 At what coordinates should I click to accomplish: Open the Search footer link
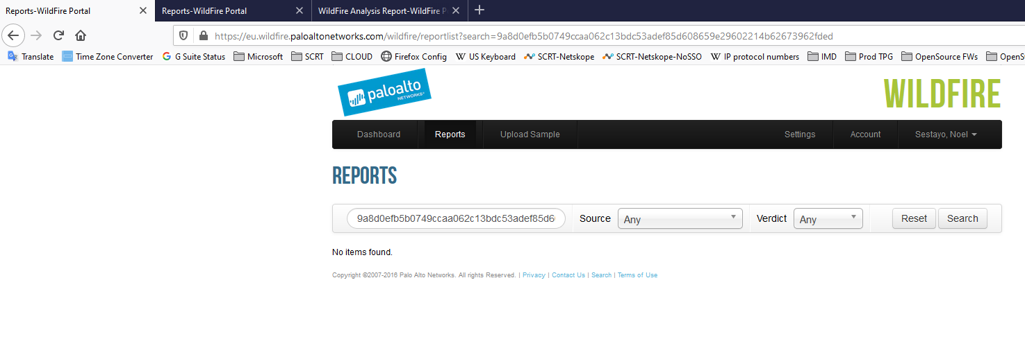pos(602,275)
